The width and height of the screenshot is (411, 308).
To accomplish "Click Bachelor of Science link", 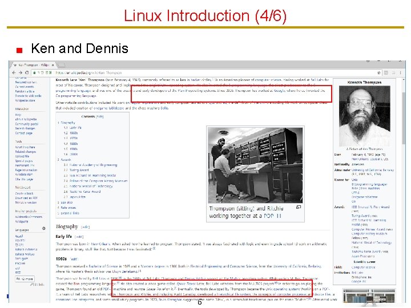I will tap(104, 266).
